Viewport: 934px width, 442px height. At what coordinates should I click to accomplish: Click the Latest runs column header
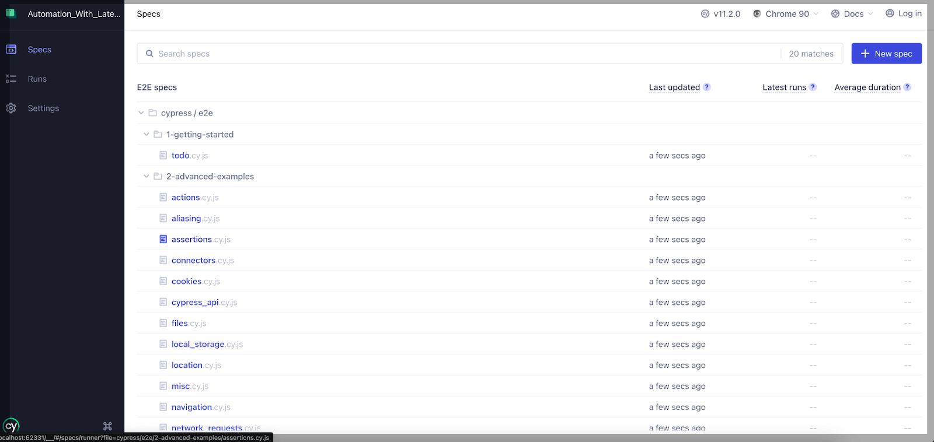(x=784, y=87)
